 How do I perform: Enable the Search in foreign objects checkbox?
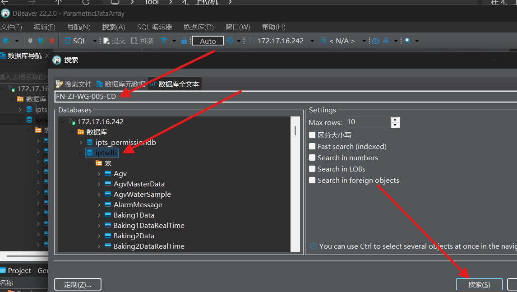pyautogui.click(x=312, y=180)
